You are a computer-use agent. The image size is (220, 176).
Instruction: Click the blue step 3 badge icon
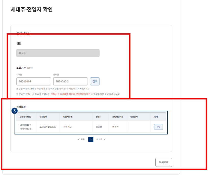[x=15, y=111]
